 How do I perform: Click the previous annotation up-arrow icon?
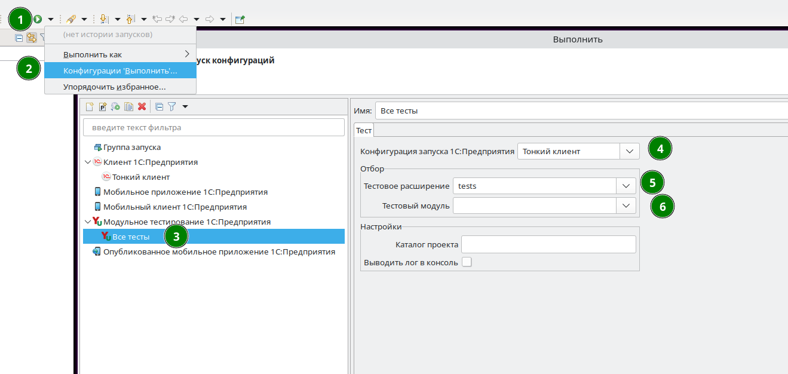(x=131, y=19)
